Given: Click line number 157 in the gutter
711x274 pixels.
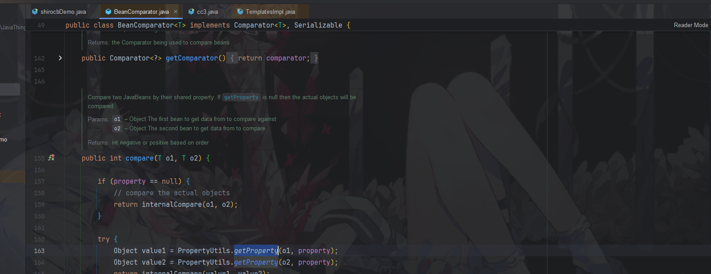Looking at the screenshot, I should click(39, 181).
